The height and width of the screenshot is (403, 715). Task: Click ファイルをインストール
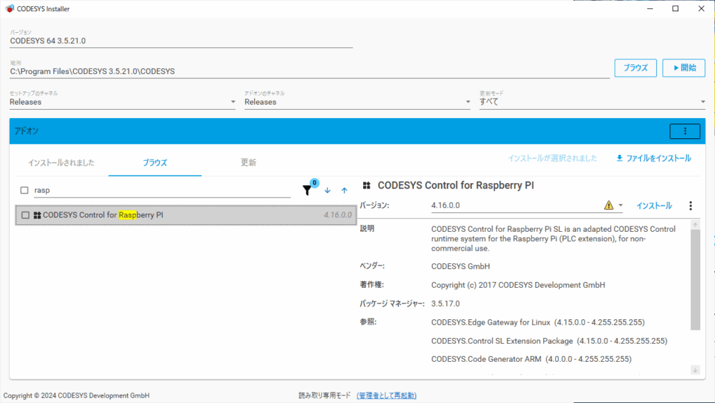coord(654,158)
